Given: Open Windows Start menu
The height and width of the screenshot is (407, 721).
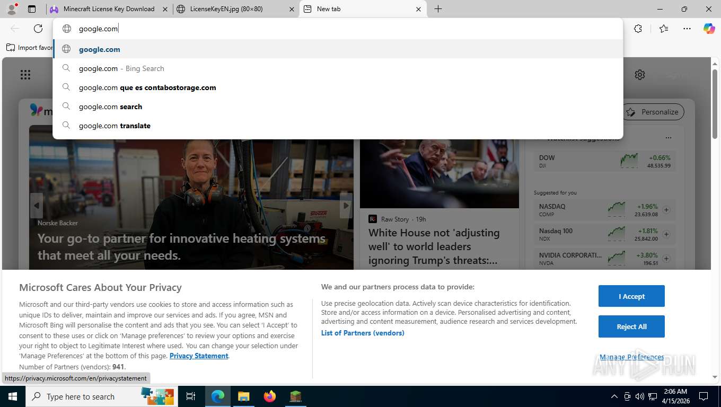Looking at the screenshot, I should pos(12,396).
